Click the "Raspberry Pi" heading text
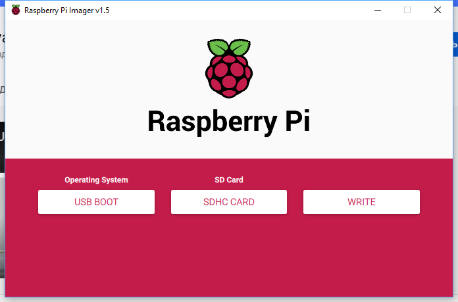458x302 pixels. pyautogui.click(x=229, y=122)
